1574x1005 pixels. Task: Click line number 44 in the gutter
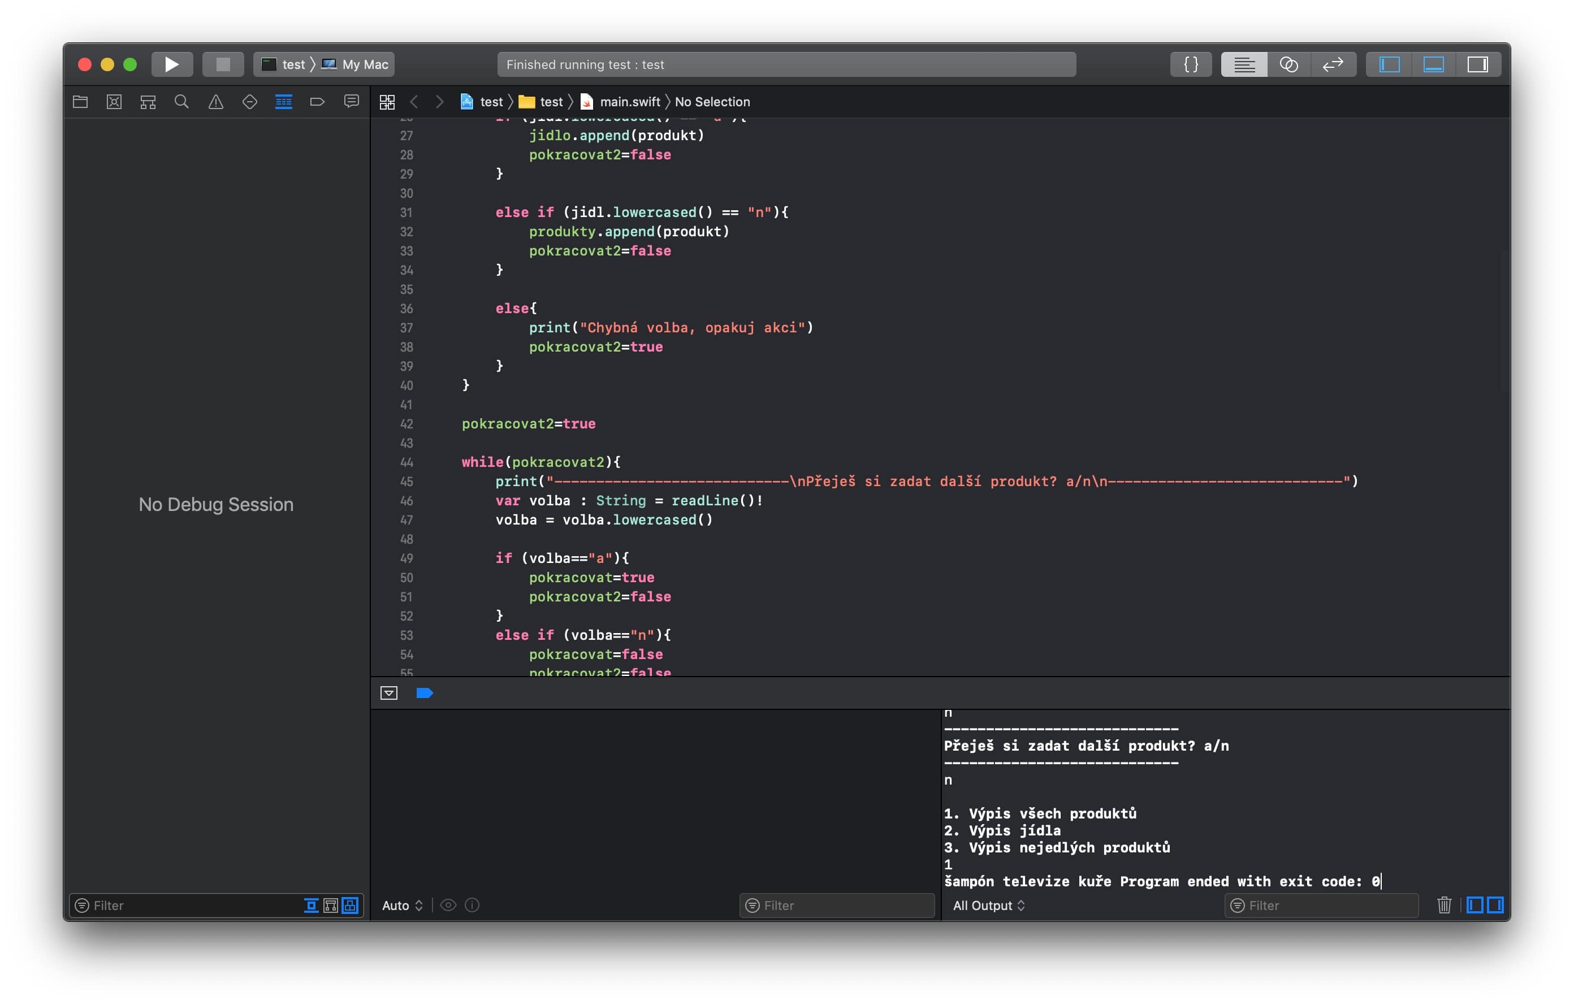[x=407, y=462]
